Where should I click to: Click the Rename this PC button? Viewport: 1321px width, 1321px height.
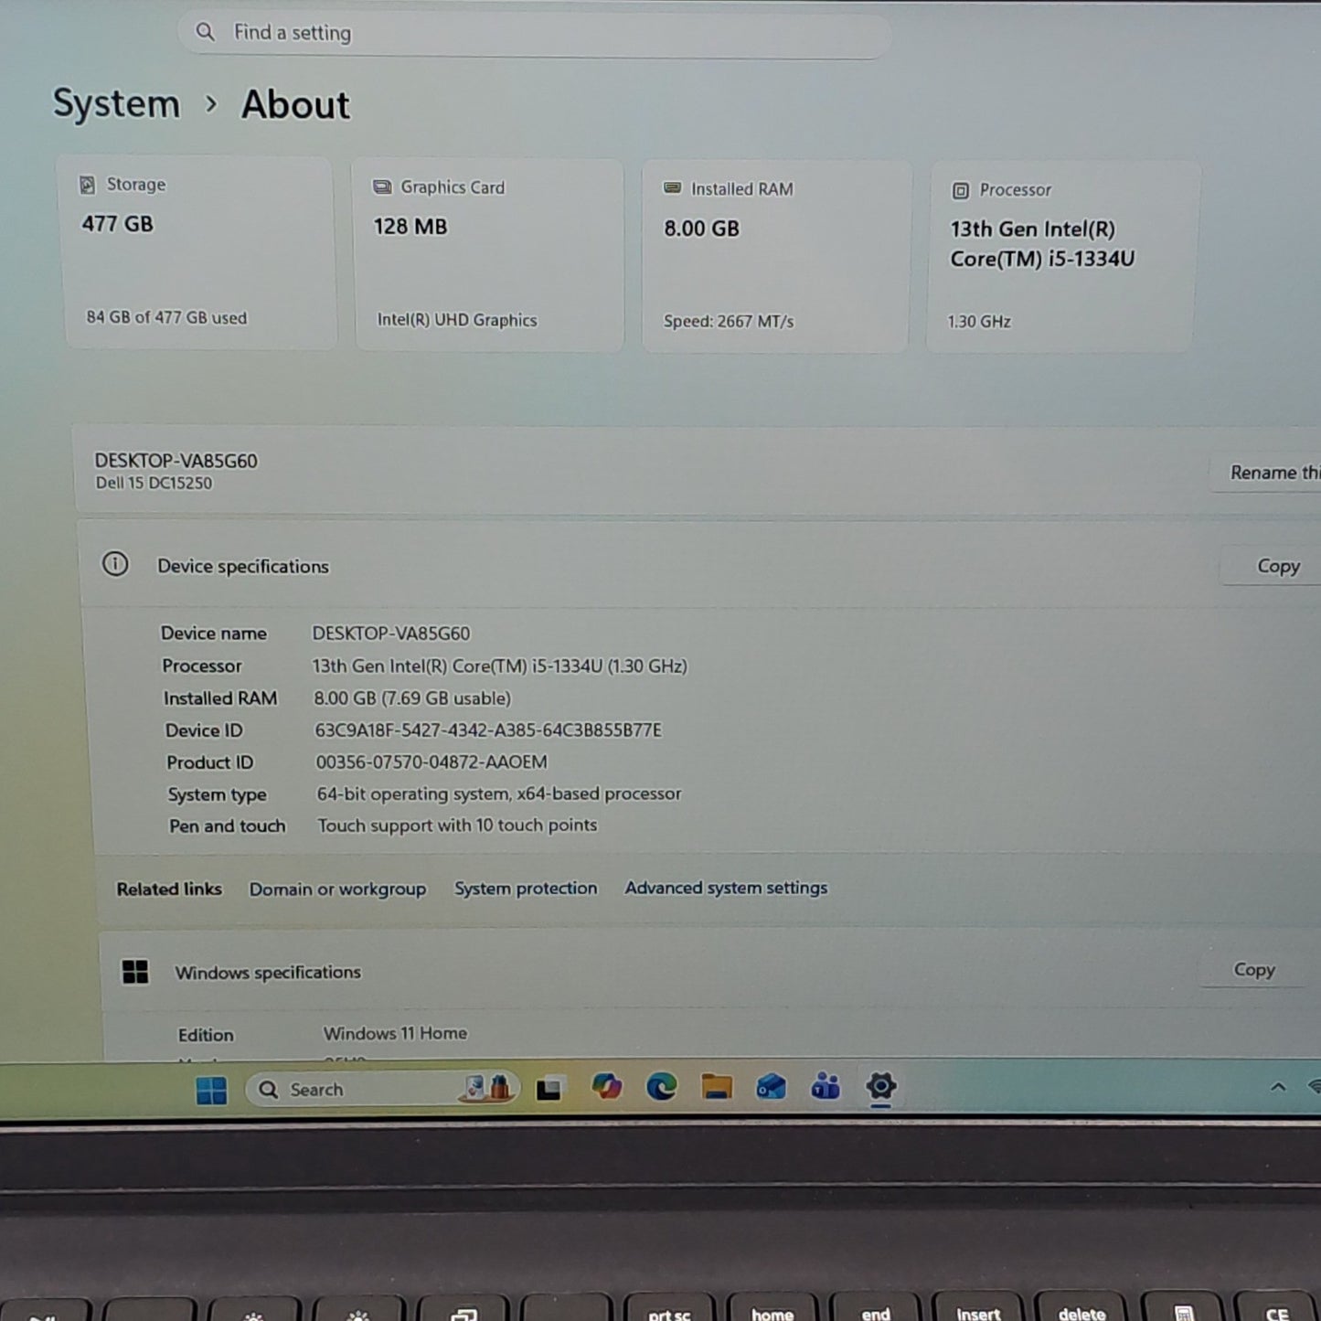click(x=1266, y=473)
